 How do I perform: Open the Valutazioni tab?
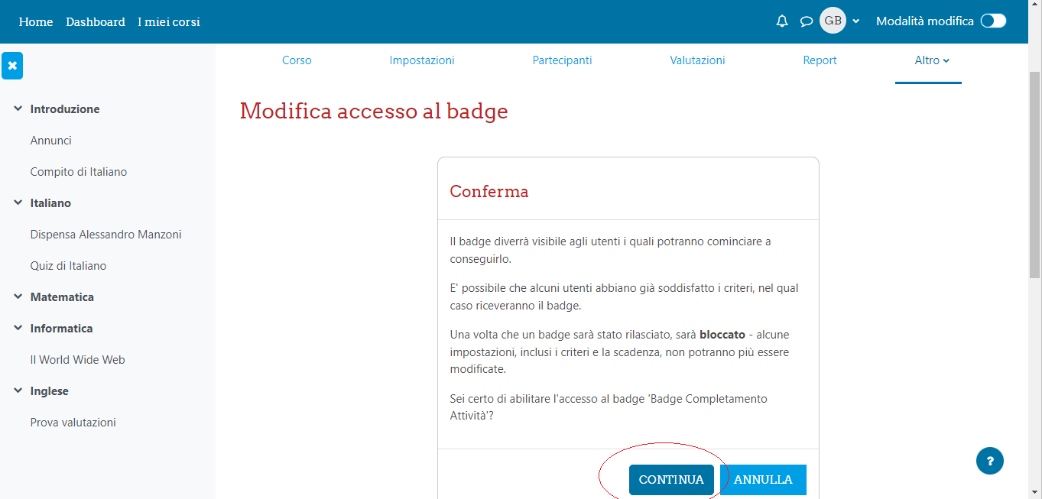(x=697, y=60)
